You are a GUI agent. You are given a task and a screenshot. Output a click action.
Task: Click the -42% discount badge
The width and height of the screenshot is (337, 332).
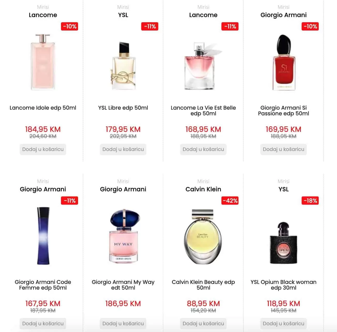tap(230, 201)
